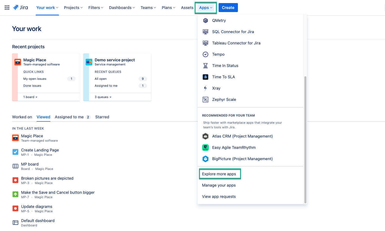Click Manage your apps
The width and height of the screenshot is (385, 231).
[x=219, y=185]
